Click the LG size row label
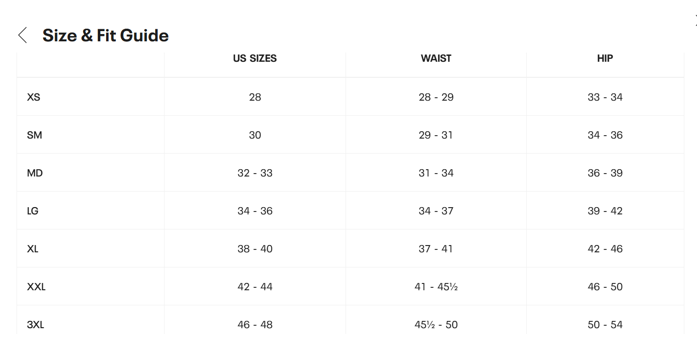 click(33, 211)
